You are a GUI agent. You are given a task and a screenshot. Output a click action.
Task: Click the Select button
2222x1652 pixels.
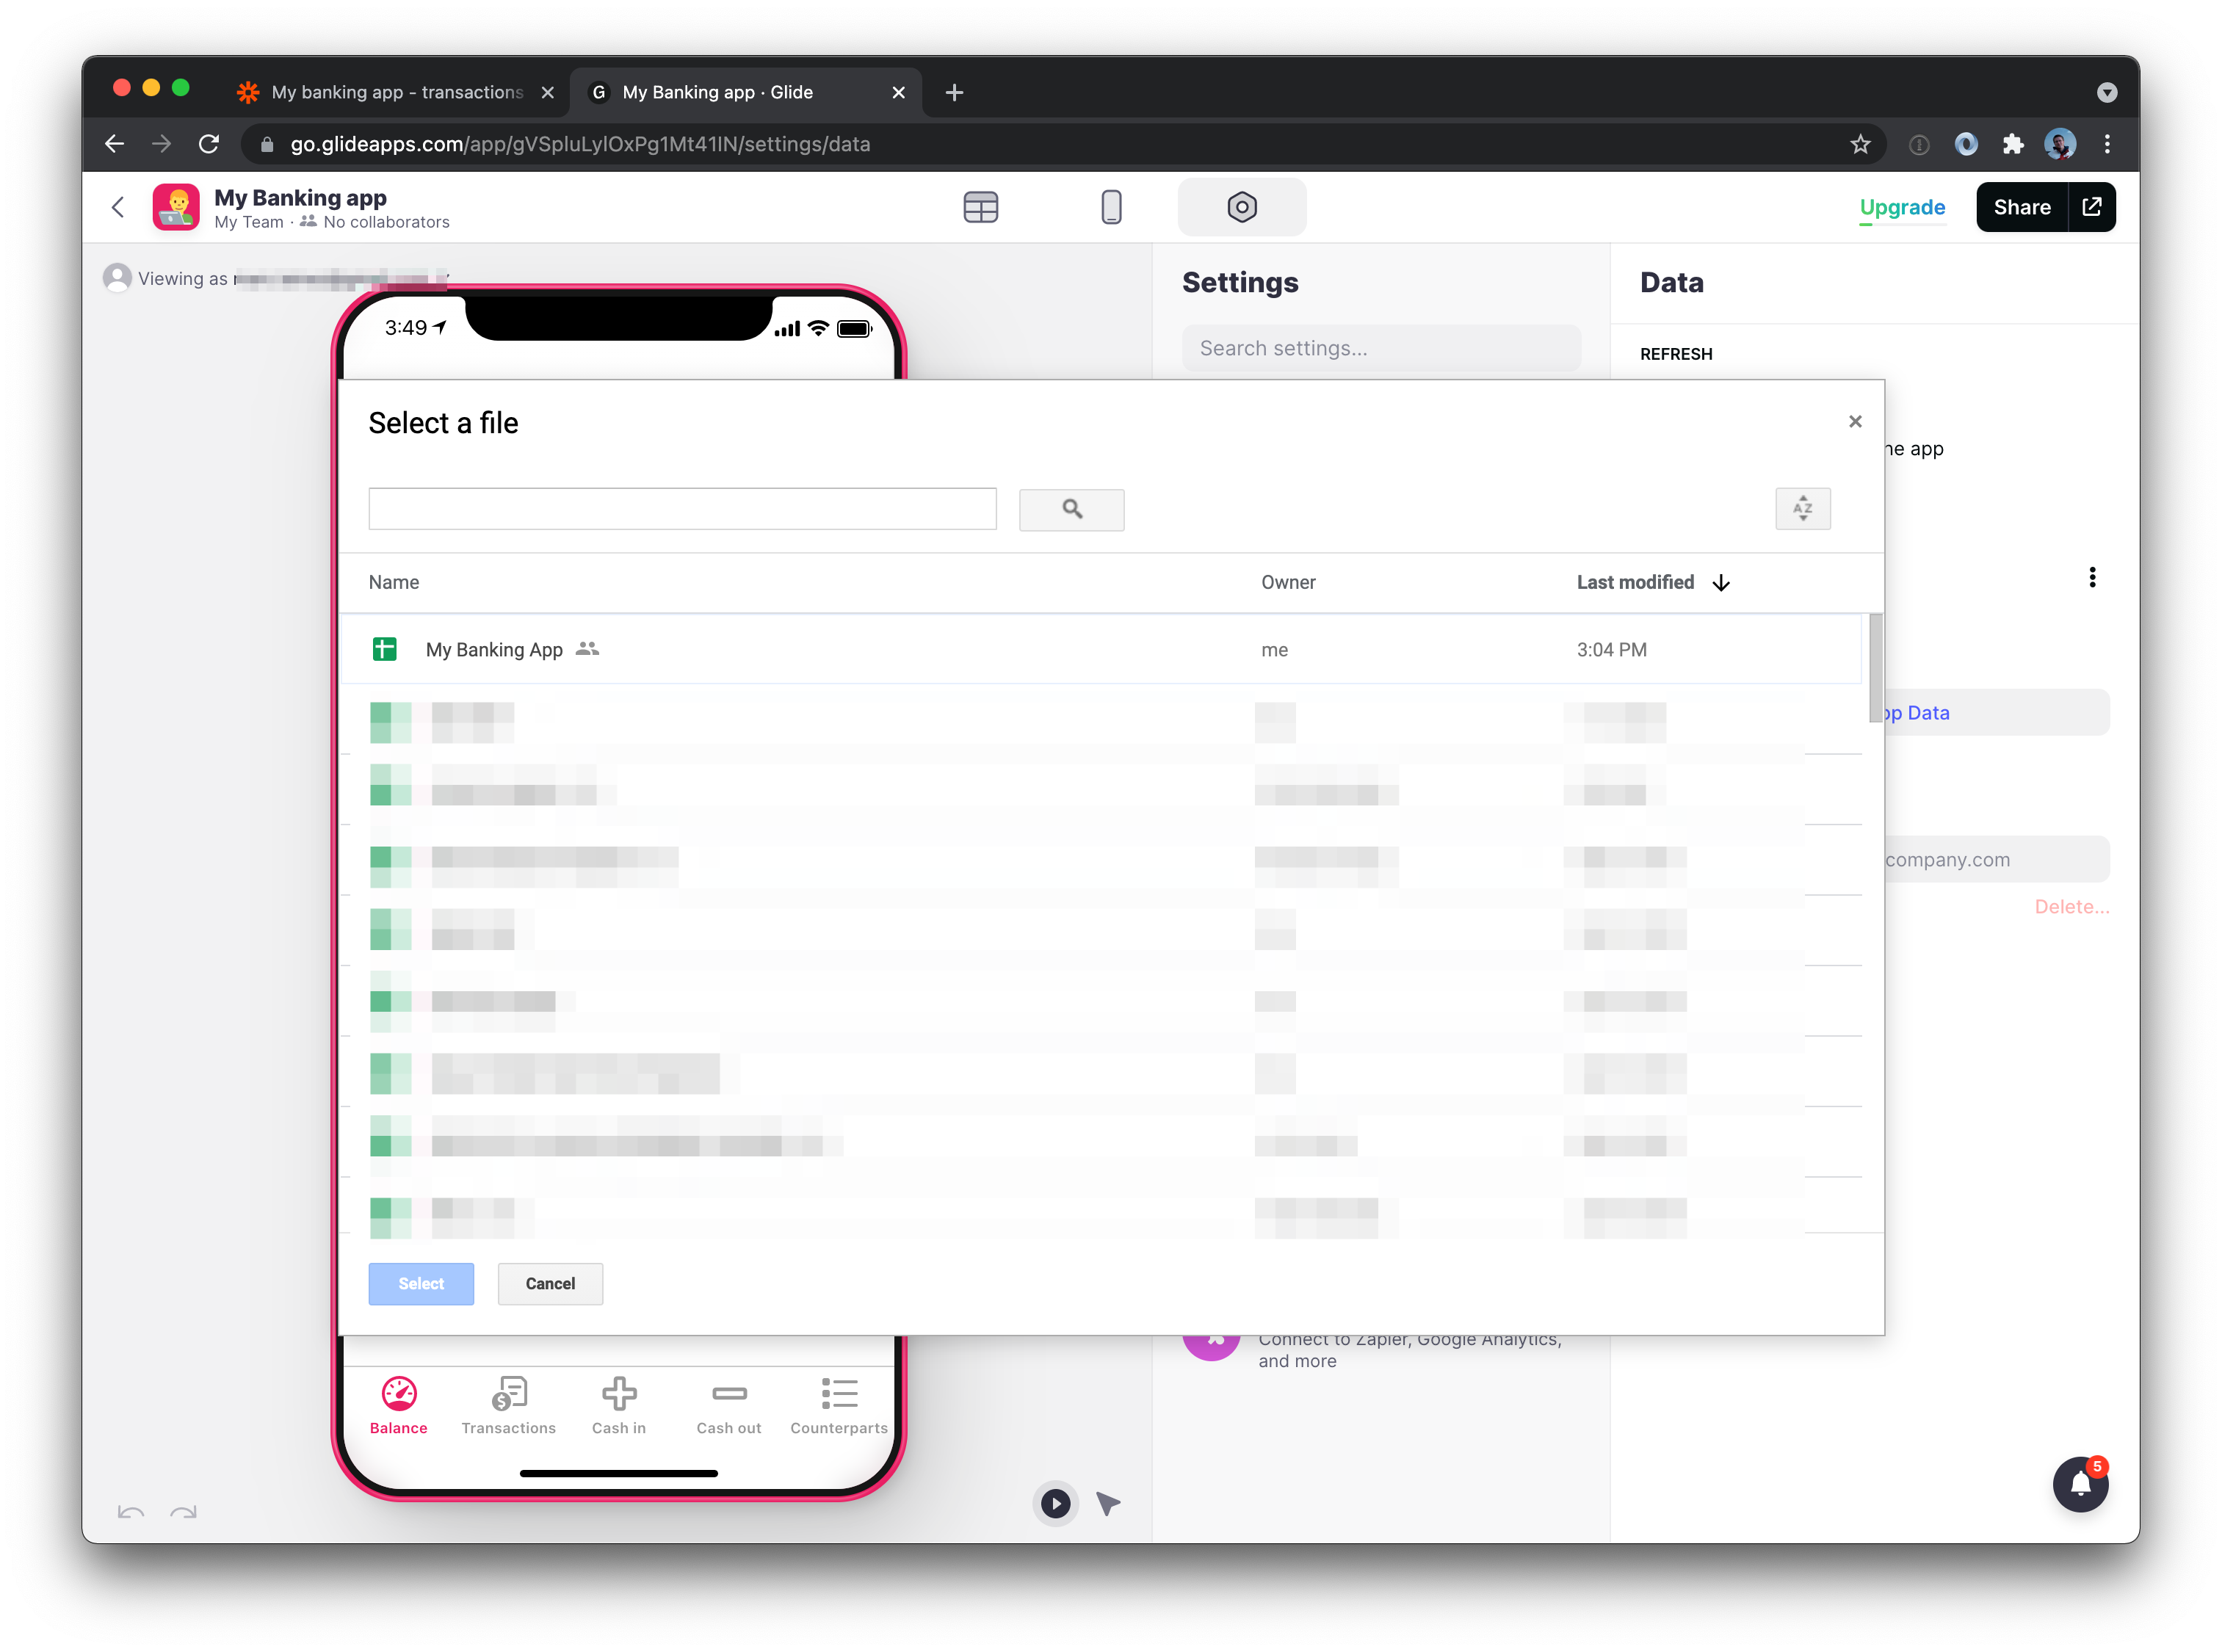(421, 1283)
